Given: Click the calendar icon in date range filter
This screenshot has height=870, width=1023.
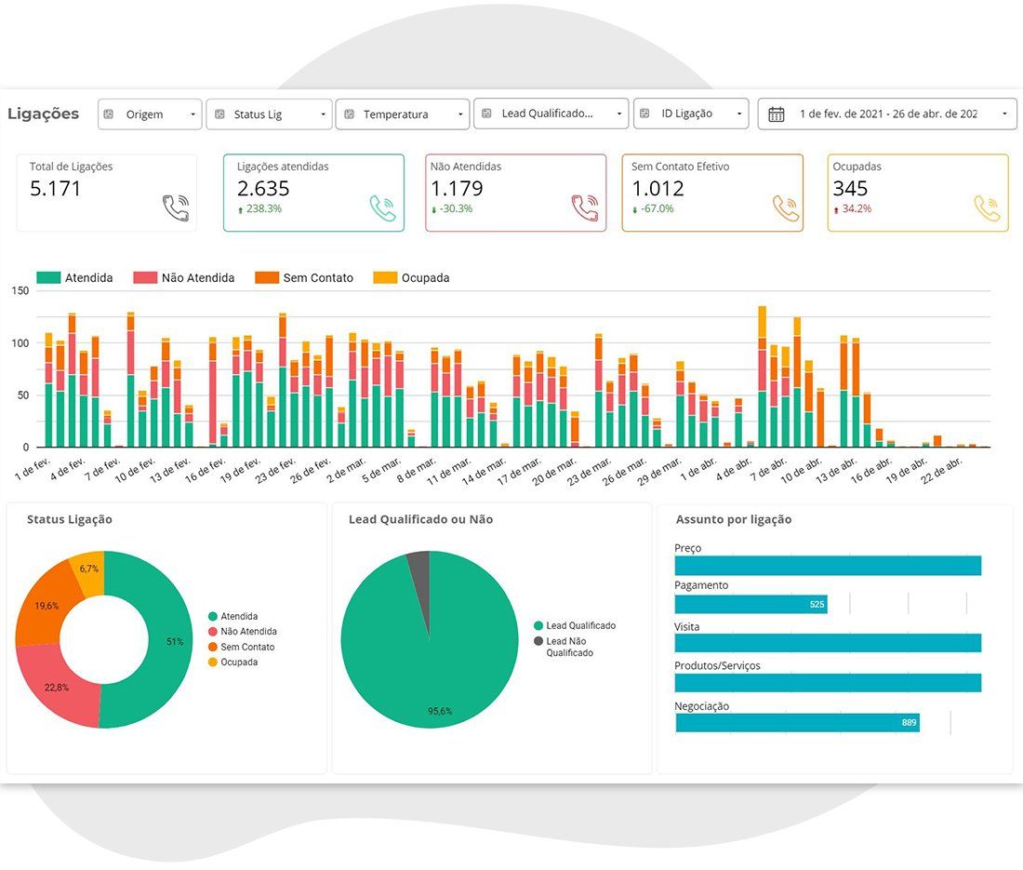Looking at the screenshot, I should [x=777, y=114].
